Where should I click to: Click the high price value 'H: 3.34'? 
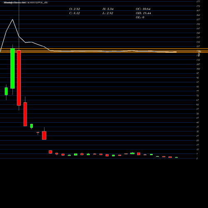coord(108,9)
